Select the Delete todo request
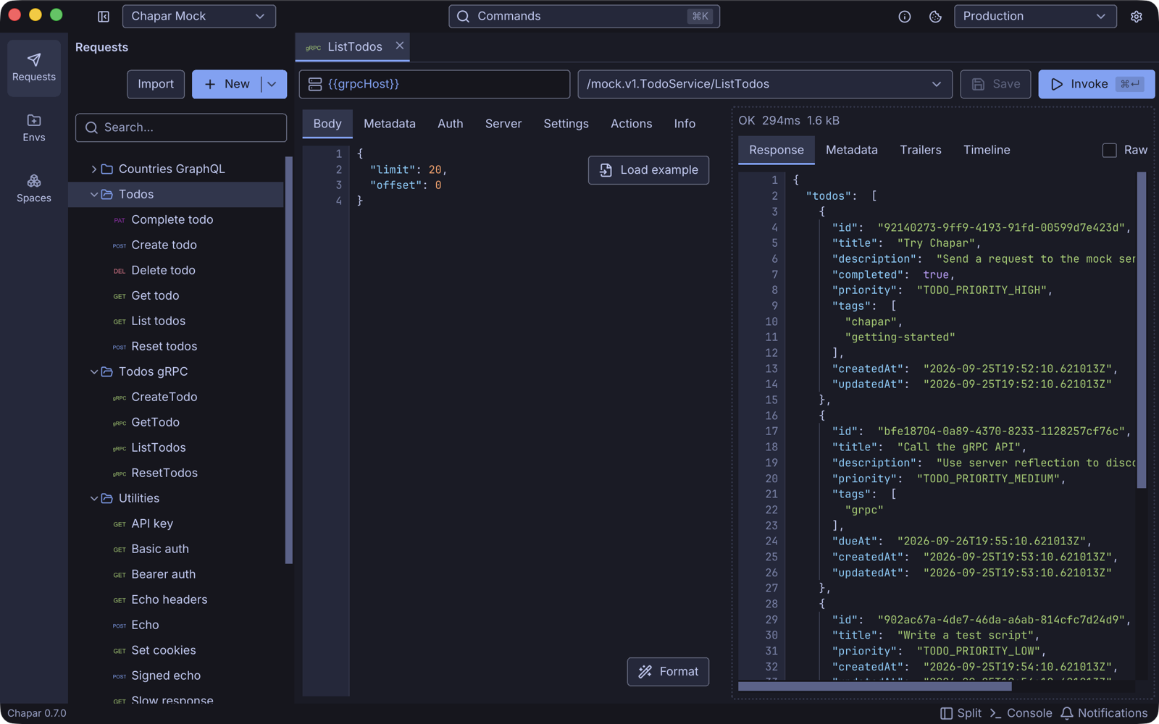The image size is (1159, 724). pos(176,270)
